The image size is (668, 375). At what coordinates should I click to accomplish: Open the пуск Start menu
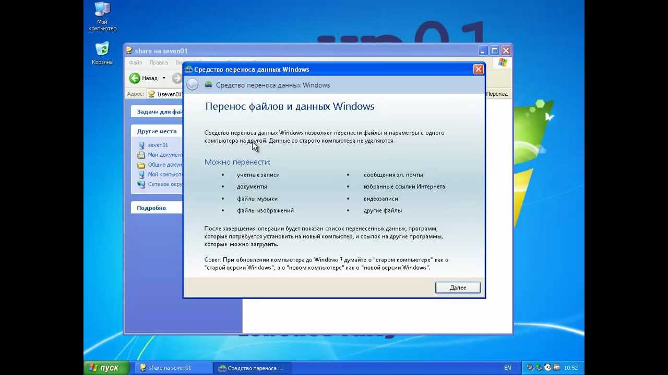pyautogui.click(x=106, y=368)
